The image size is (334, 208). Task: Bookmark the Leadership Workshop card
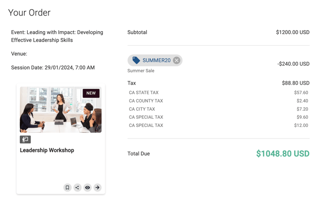[x=67, y=188]
